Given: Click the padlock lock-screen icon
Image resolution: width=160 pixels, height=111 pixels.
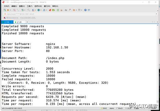Looking at the screenshot, I should pyautogui.click(x=61, y=10).
